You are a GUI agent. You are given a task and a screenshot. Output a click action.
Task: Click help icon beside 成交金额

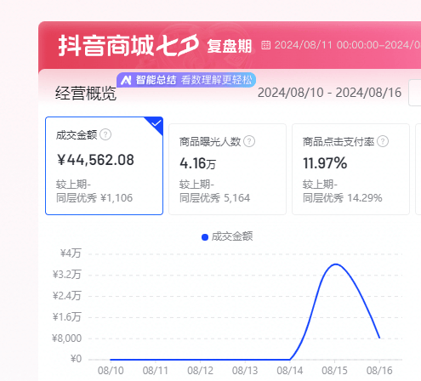click(x=105, y=134)
